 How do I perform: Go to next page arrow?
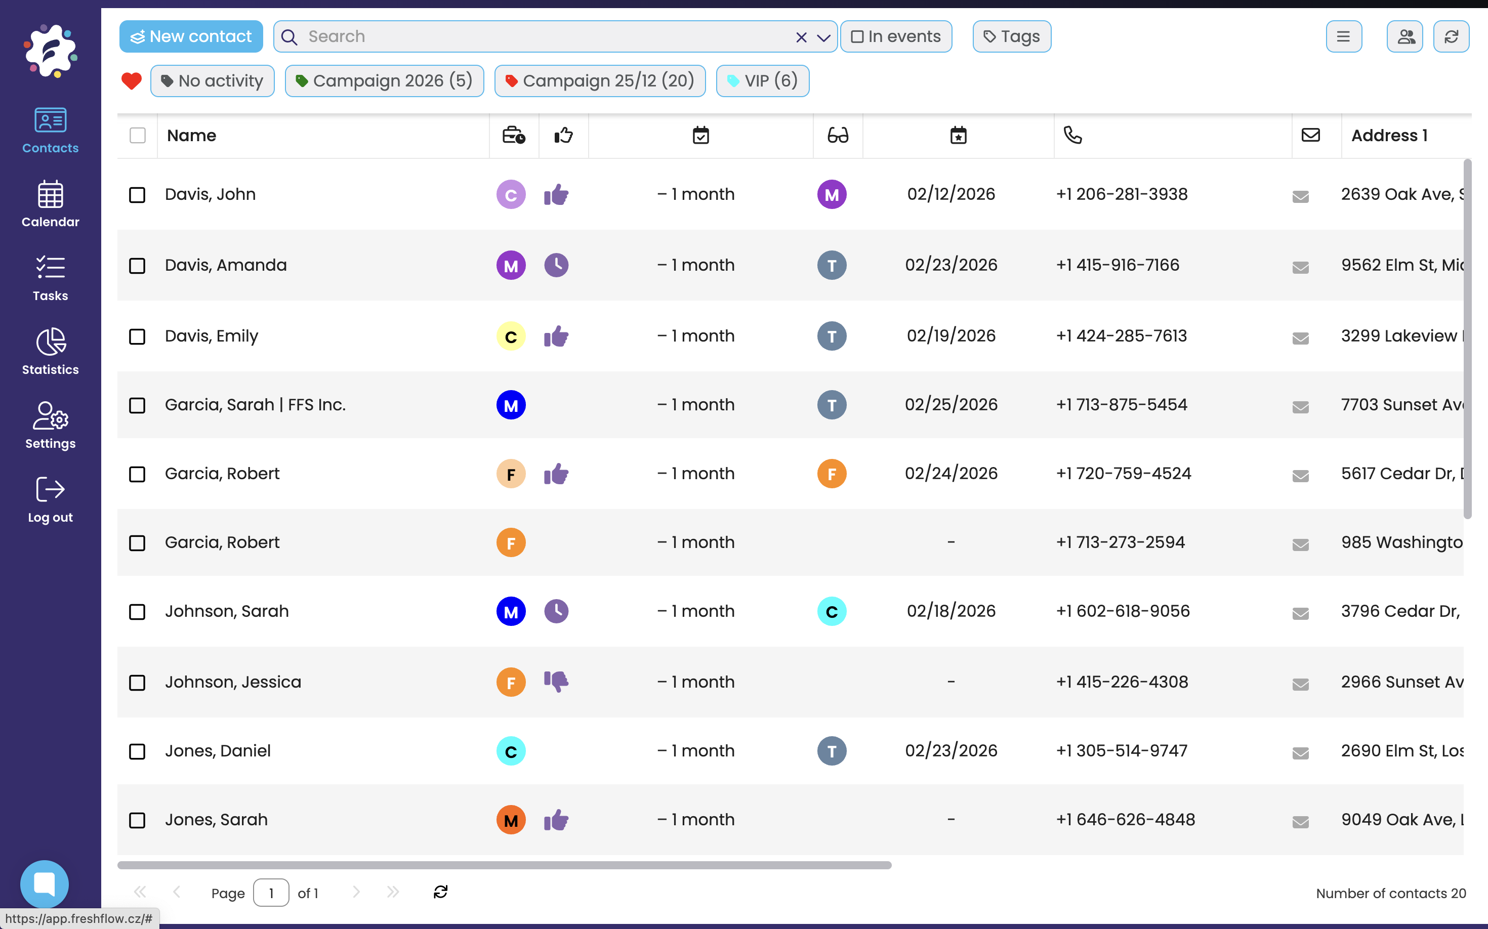click(x=356, y=892)
